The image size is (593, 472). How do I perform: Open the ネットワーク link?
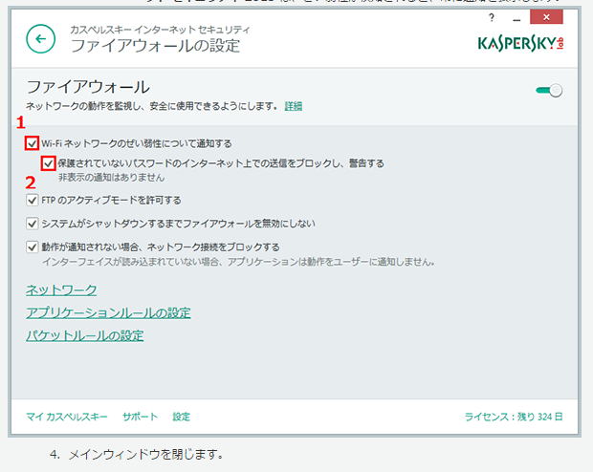[61, 290]
